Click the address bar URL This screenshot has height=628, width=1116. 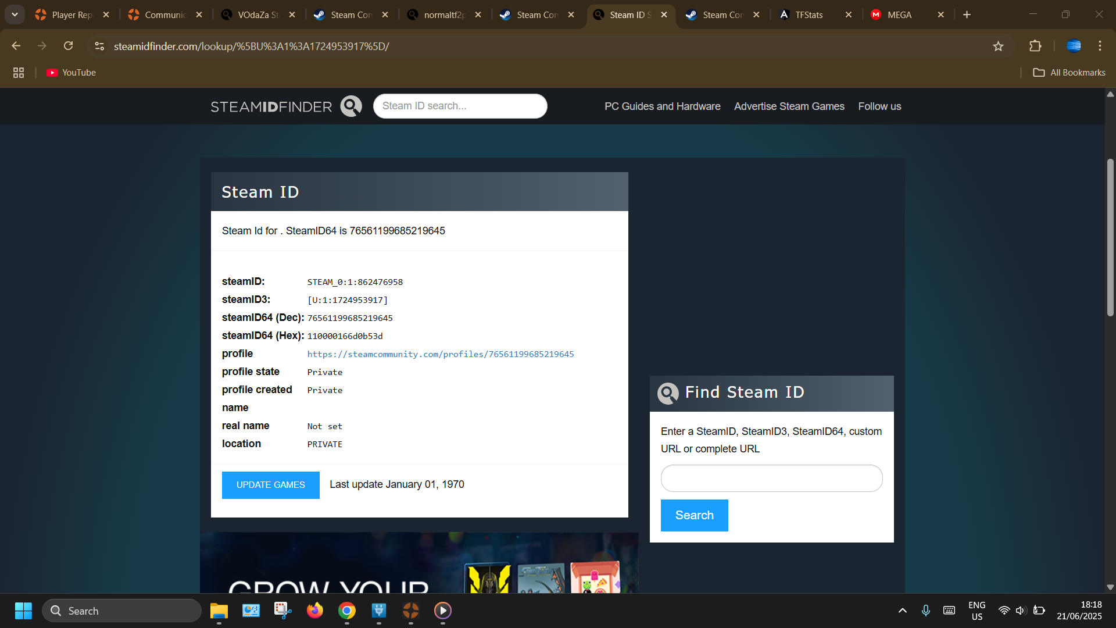click(251, 46)
